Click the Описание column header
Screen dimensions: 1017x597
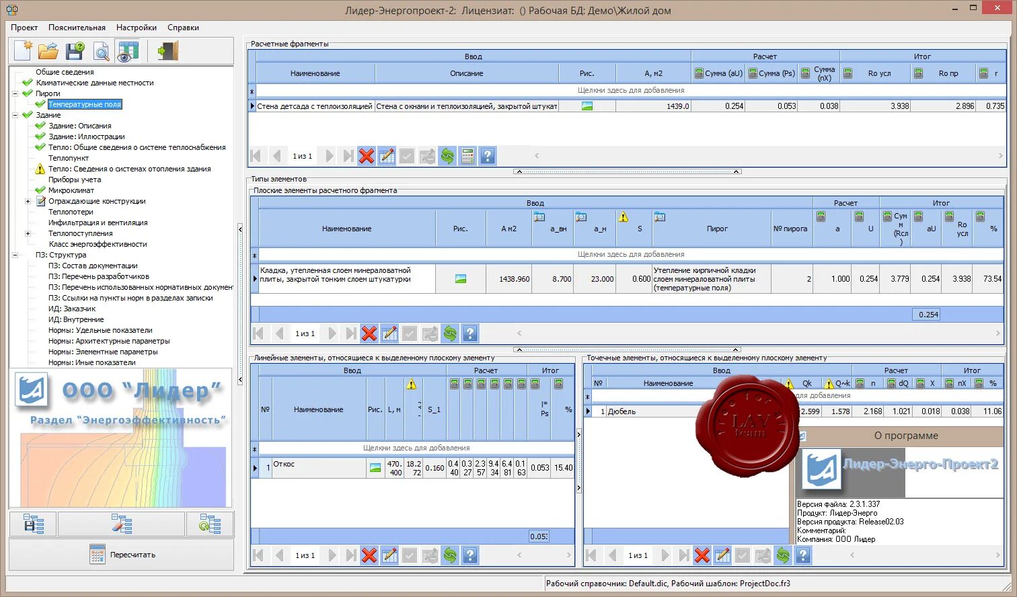tap(467, 73)
